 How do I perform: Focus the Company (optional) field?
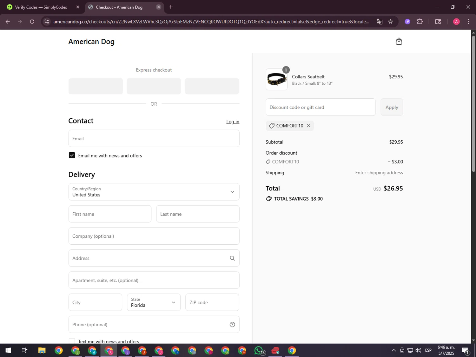click(x=154, y=236)
